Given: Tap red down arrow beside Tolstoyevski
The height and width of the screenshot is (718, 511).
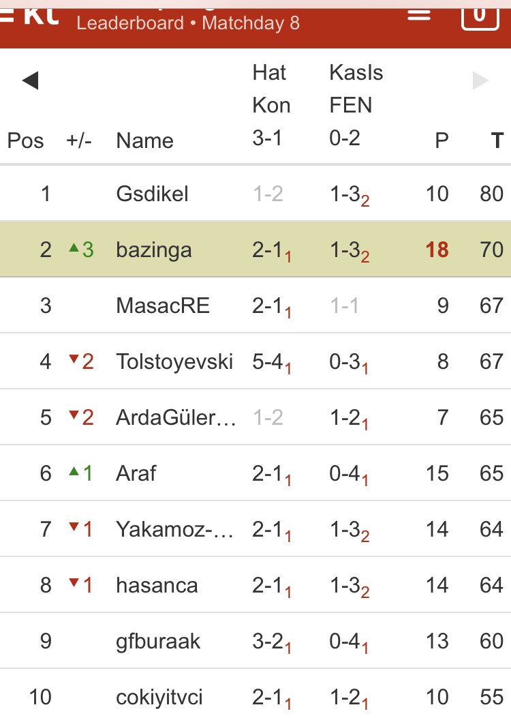Looking at the screenshot, I should click(74, 360).
